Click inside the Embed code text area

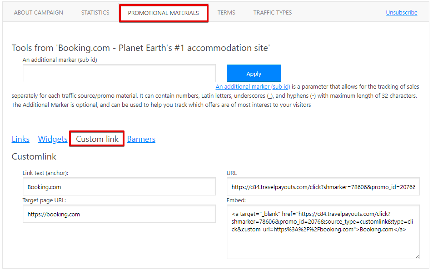click(x=323, y=232)
